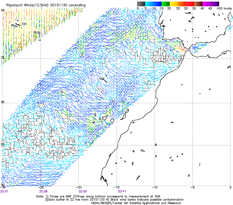Viewport: 233px width, 205px height.
Task: Click the longitude -5 axis label
Action: click(x=192, y=187)
